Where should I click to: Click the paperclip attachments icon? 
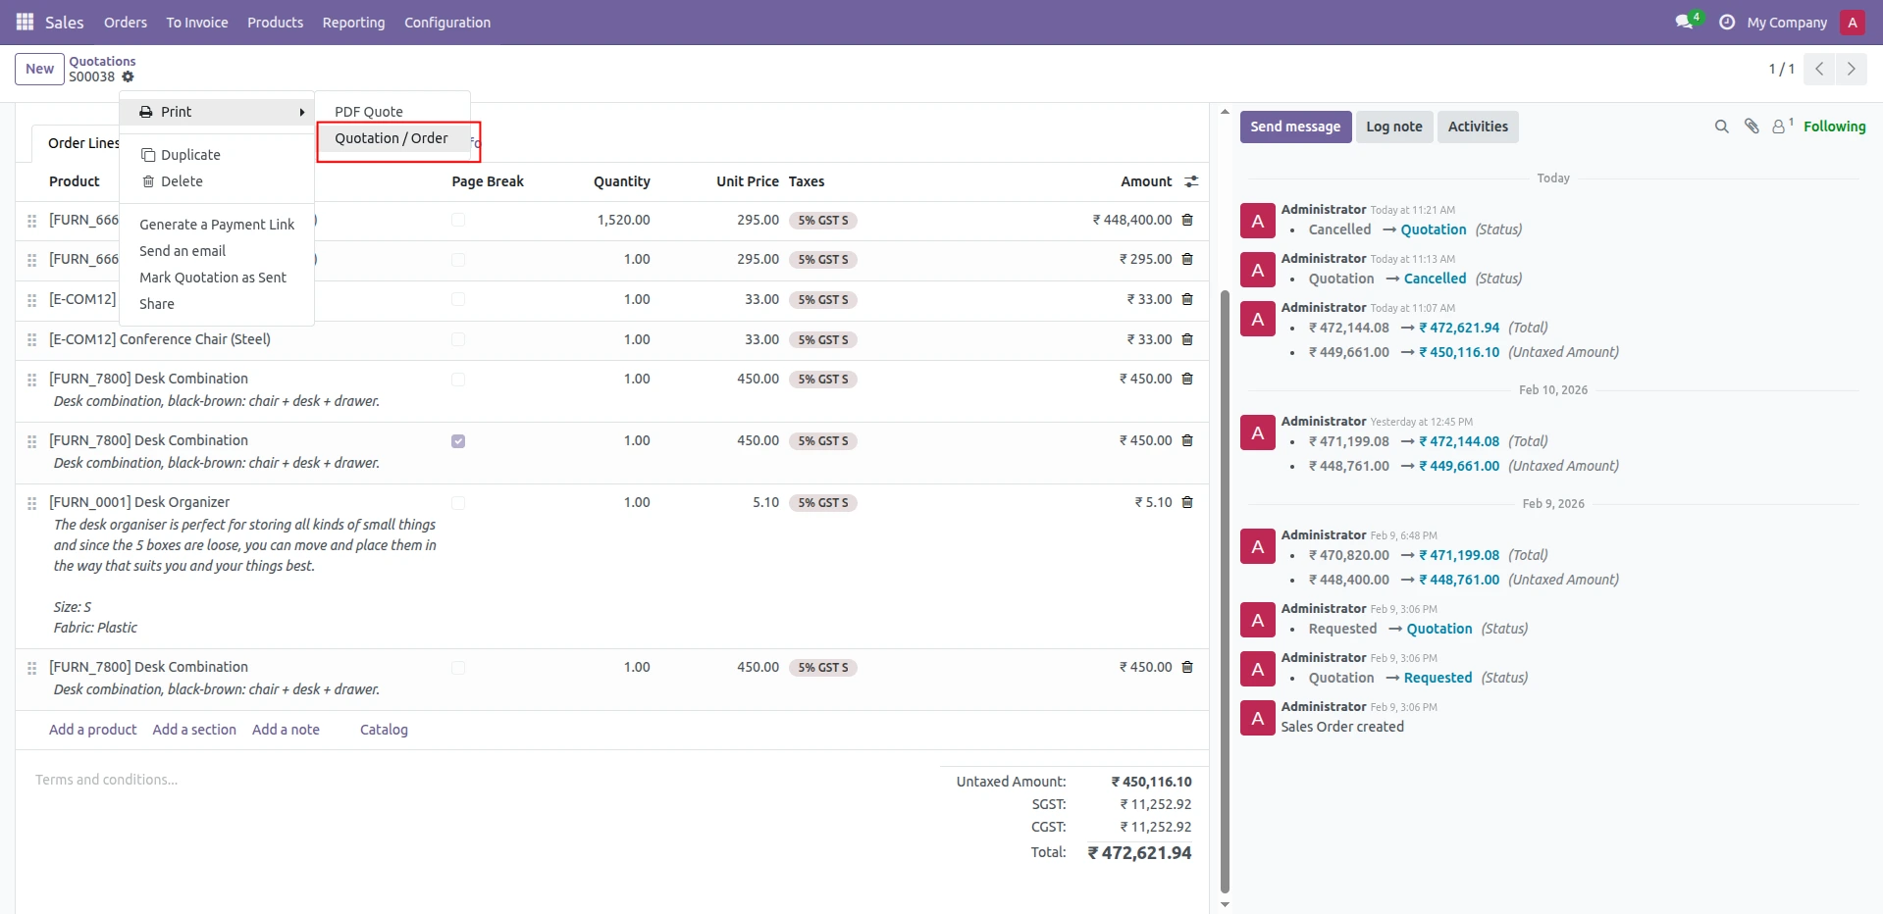coord(1751,127)
